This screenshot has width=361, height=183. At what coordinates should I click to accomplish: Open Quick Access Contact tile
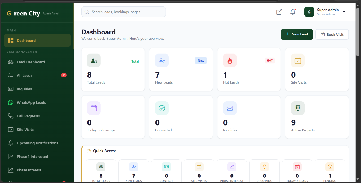tap(166, 171)
